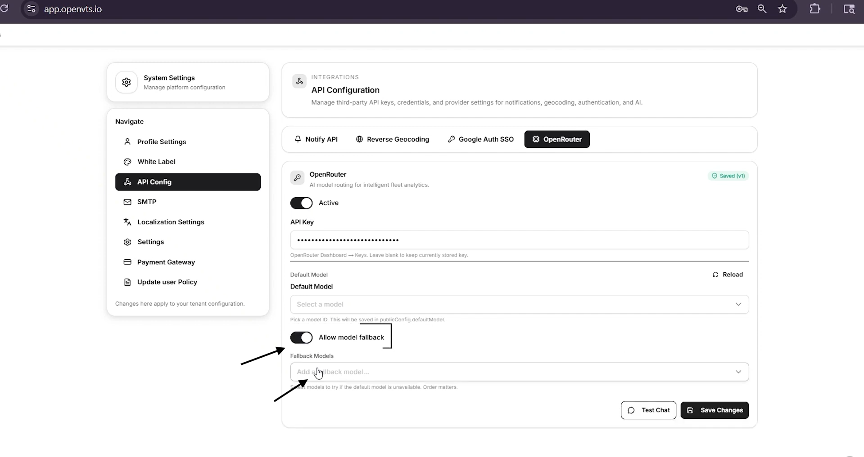Viewport: 864px width, 457px height.
Task: Click into the API Key field
Action: pyautogui.click(x=520, y=240)
